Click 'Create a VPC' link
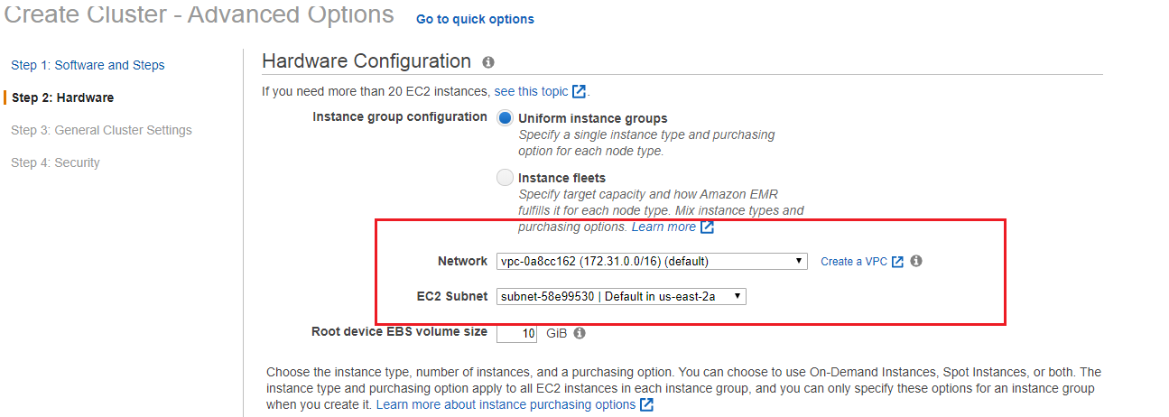The height and width of the screenshot is (417, 1169). (853, 262)
